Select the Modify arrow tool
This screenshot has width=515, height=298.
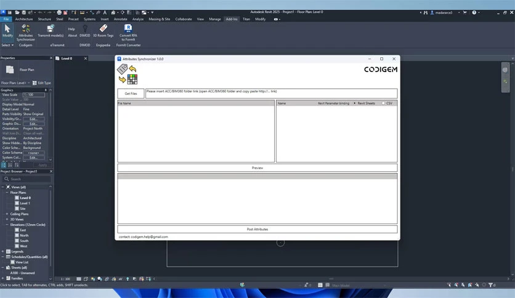(x=7, y=31)
